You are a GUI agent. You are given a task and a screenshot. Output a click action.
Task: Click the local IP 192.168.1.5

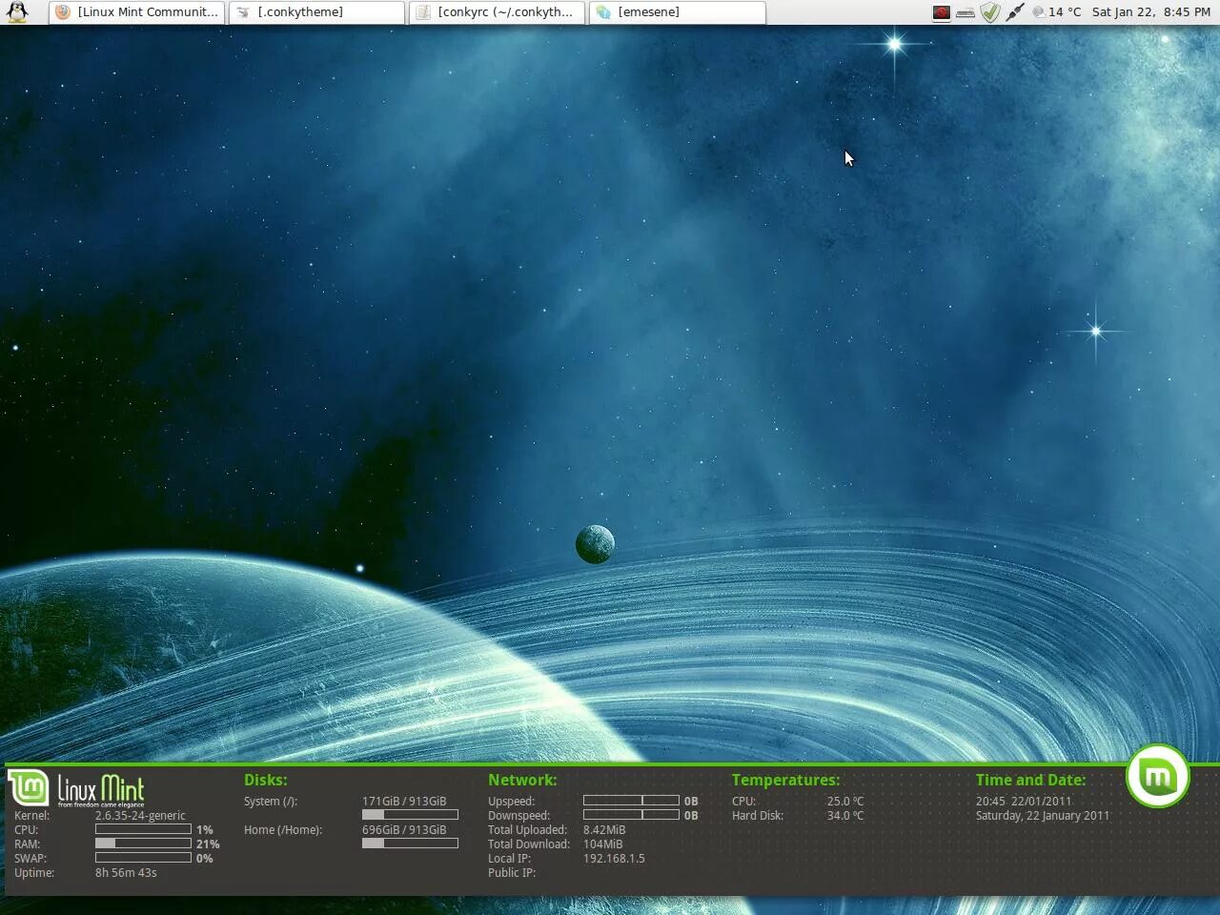point(614,859)
